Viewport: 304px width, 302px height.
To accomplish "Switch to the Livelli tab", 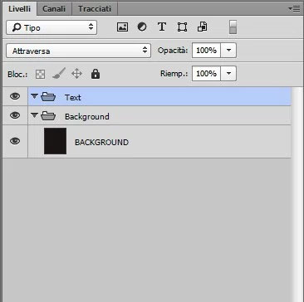I will 19,9.
